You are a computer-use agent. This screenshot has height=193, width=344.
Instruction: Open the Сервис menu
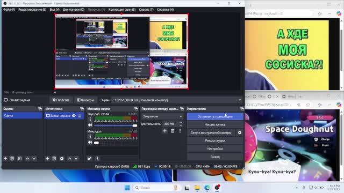pyautogui.click(x=146, y=10)
